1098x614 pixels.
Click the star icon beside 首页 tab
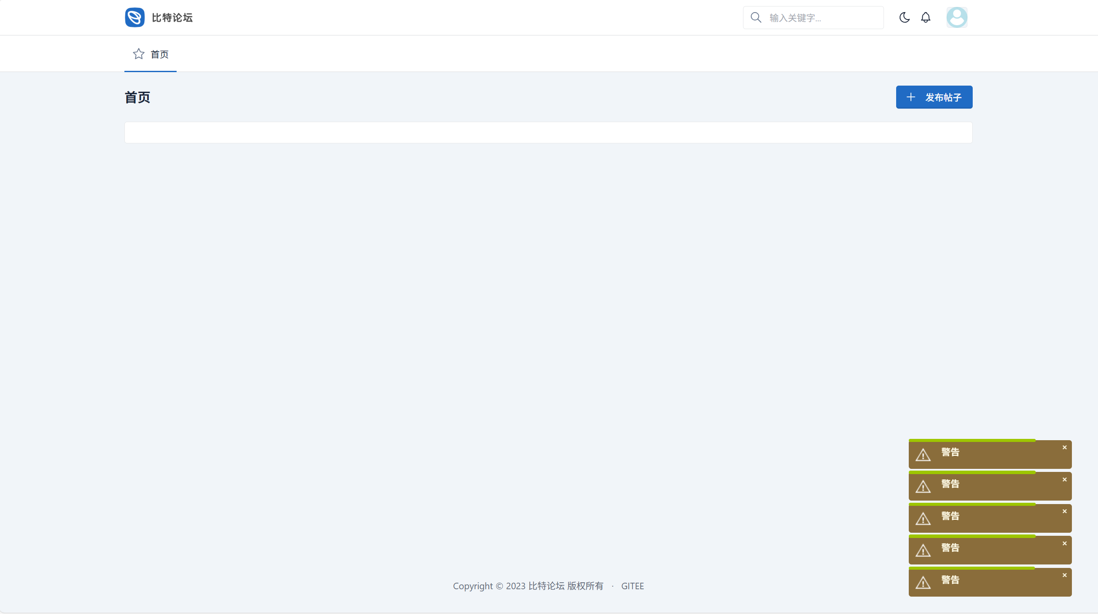tap(139, 54)
